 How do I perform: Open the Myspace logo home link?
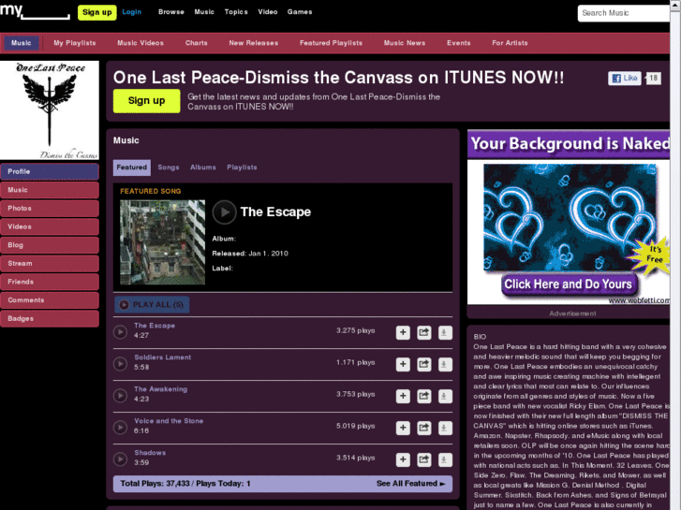[35, 10]
